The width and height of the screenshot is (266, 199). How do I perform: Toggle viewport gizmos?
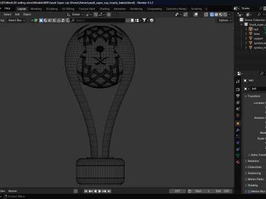click(186, 14)
